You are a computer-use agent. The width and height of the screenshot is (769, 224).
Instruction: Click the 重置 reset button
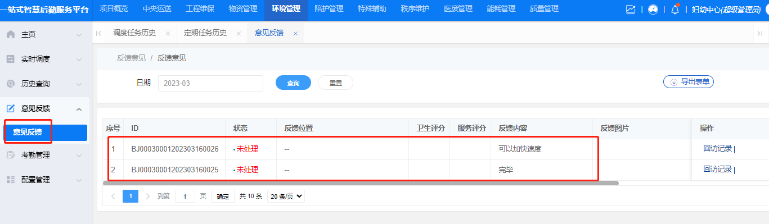(x=335, y=83)
